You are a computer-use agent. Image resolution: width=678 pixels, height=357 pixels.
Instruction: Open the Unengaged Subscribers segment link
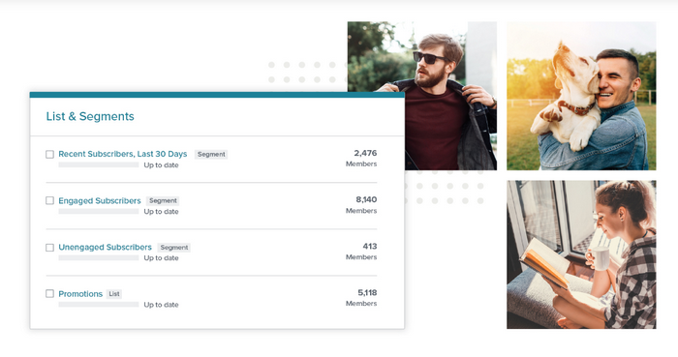tap(105, 247)
